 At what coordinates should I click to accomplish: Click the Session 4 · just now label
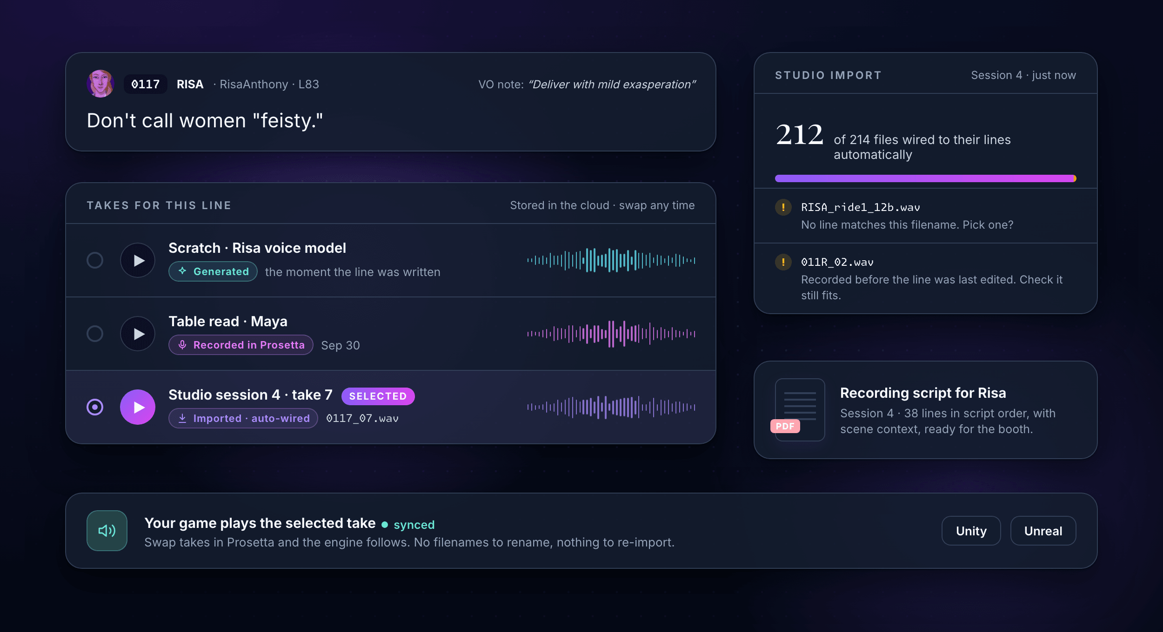1023,75
